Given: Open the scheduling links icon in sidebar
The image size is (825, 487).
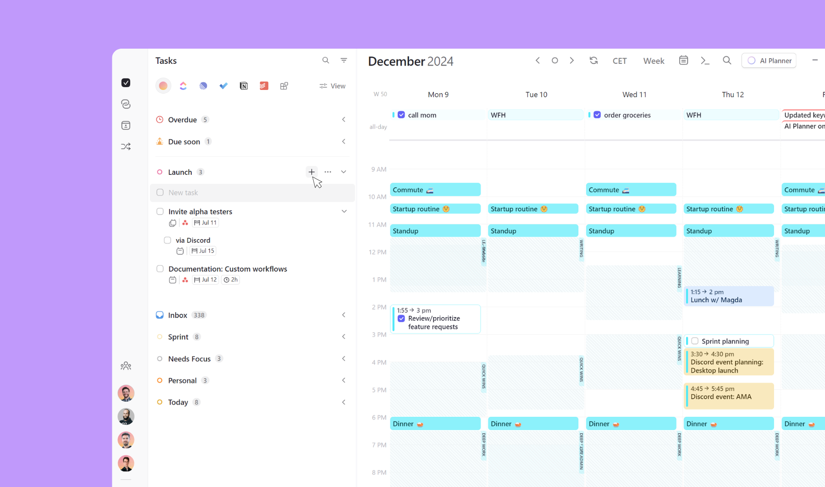Looking at the screenshot, I should pos(126,104).
